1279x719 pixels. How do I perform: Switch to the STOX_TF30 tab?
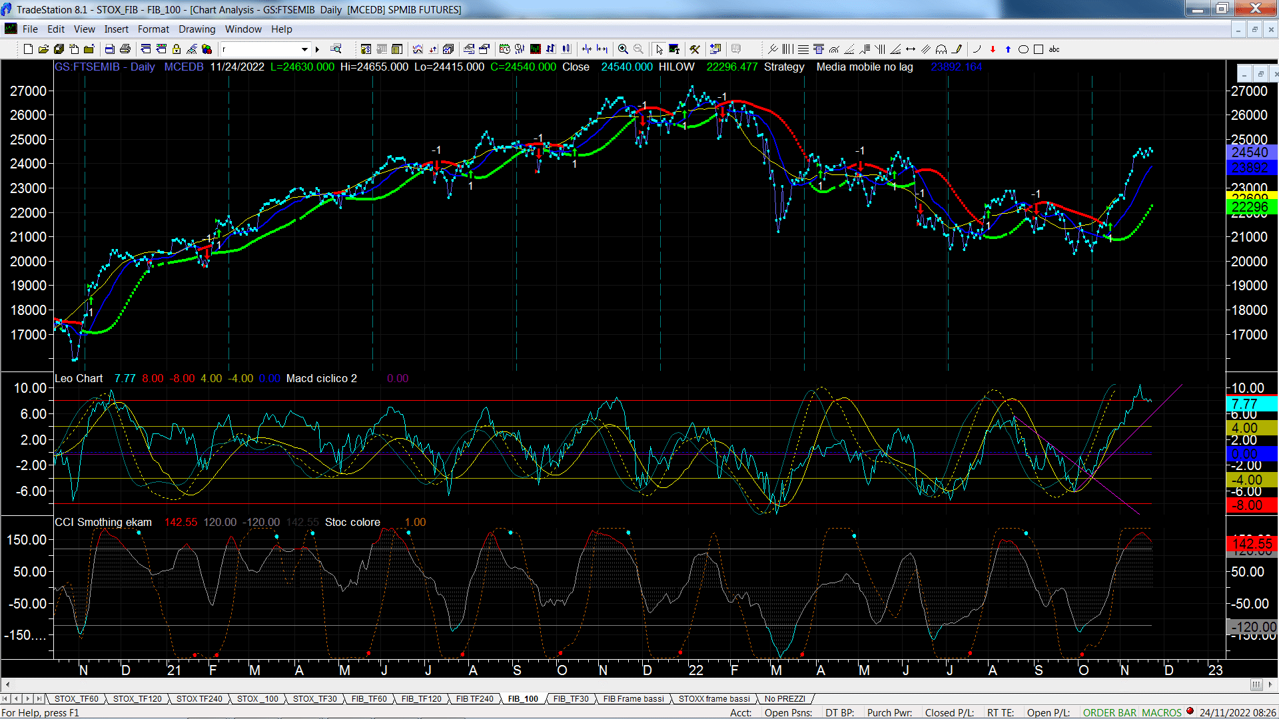[315, 698]
